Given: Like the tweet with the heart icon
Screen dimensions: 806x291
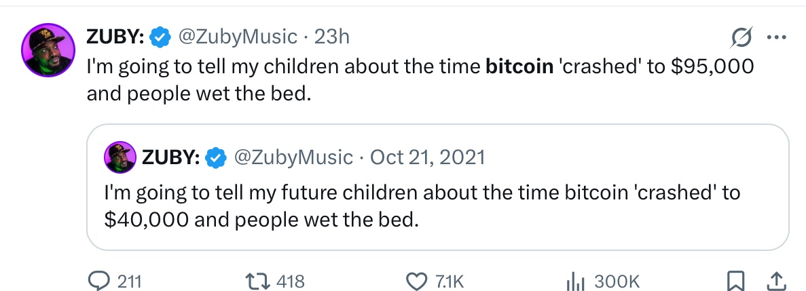Looking at the screenshot, I should [414, 281].
